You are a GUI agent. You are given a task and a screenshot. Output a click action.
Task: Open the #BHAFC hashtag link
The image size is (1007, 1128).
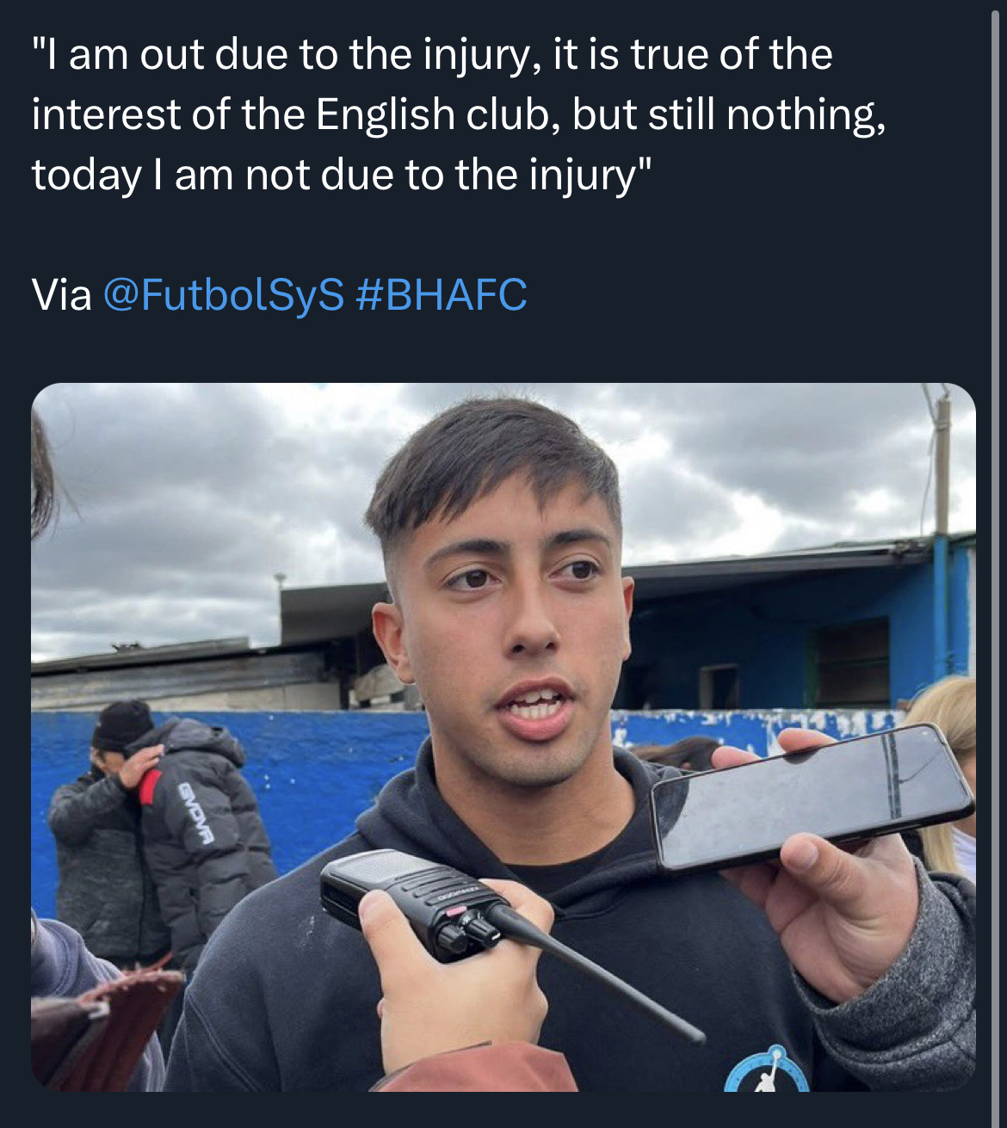tap(441, 295)
